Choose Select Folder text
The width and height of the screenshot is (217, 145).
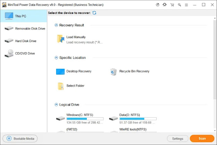(x=75, y=86)
